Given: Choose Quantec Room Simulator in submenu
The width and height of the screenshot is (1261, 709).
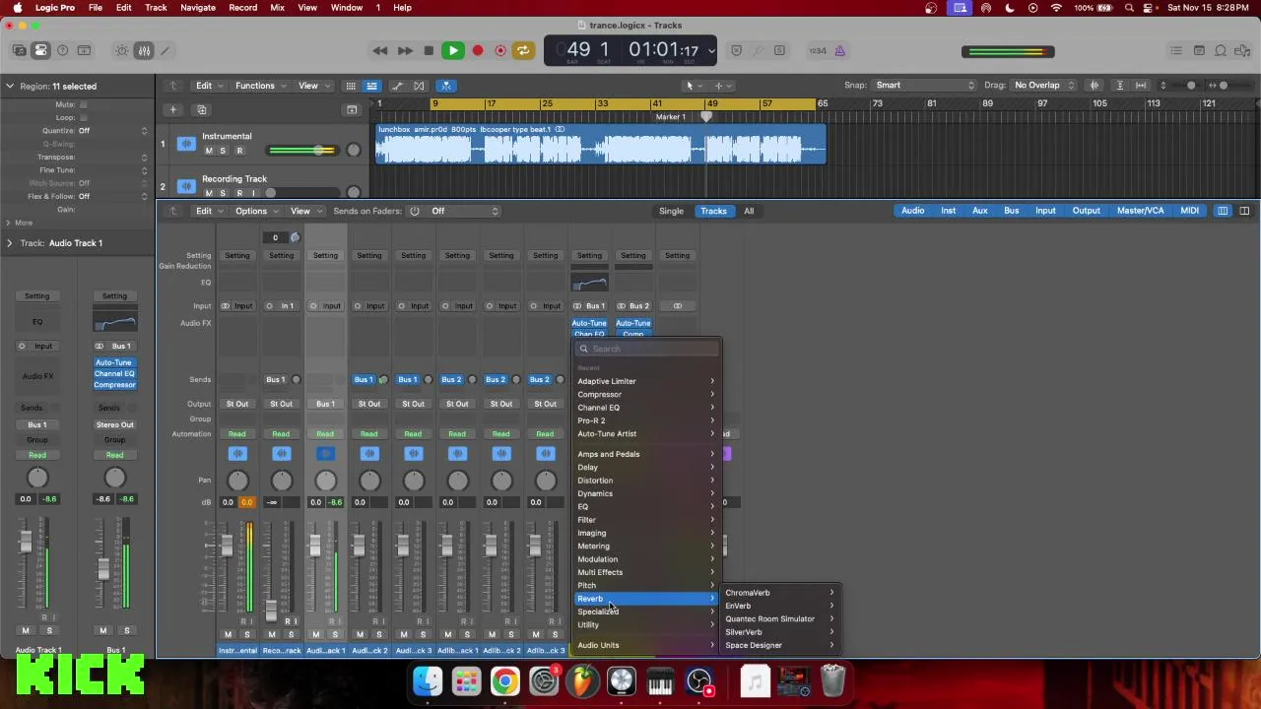Looking at the screenshot, I should click(x=780, y=619).
